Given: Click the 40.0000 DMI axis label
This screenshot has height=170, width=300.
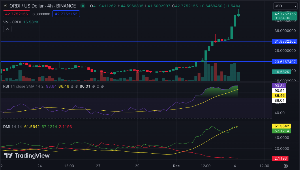Looking at the screenshot, I should coord(282,138).
